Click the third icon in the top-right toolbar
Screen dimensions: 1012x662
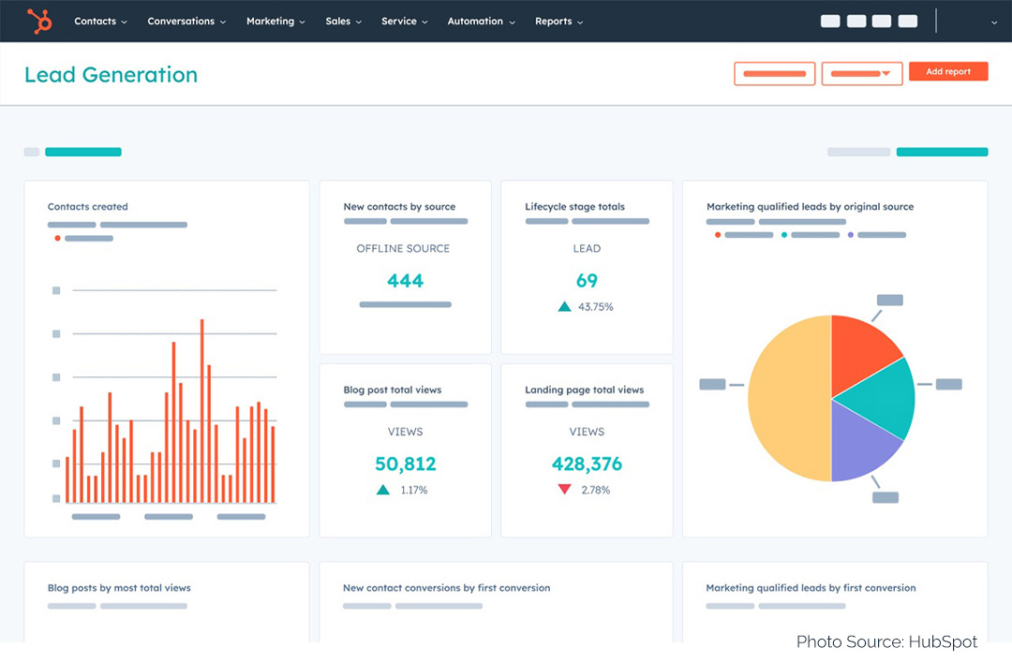point(881,21)
